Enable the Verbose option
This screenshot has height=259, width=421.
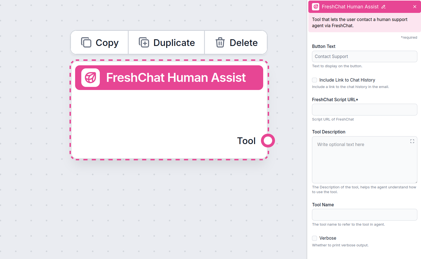(314, 238)
